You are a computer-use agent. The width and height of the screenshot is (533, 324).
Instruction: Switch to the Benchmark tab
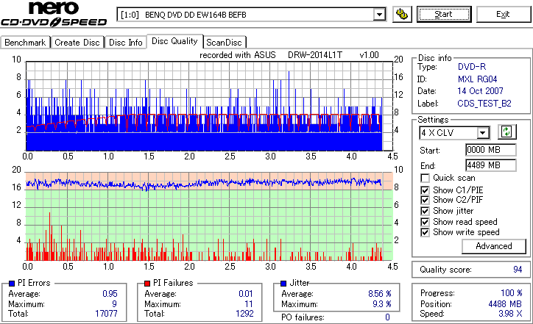point(25,43)
